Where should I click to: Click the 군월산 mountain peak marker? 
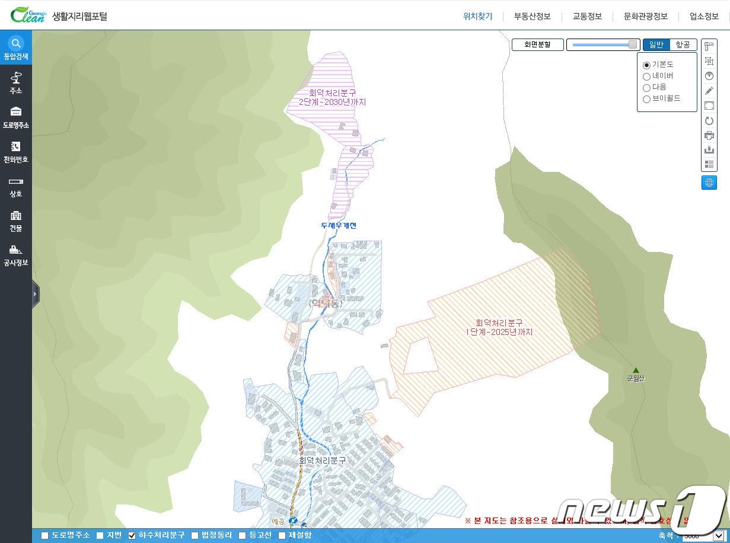click(x=636, y=370)
